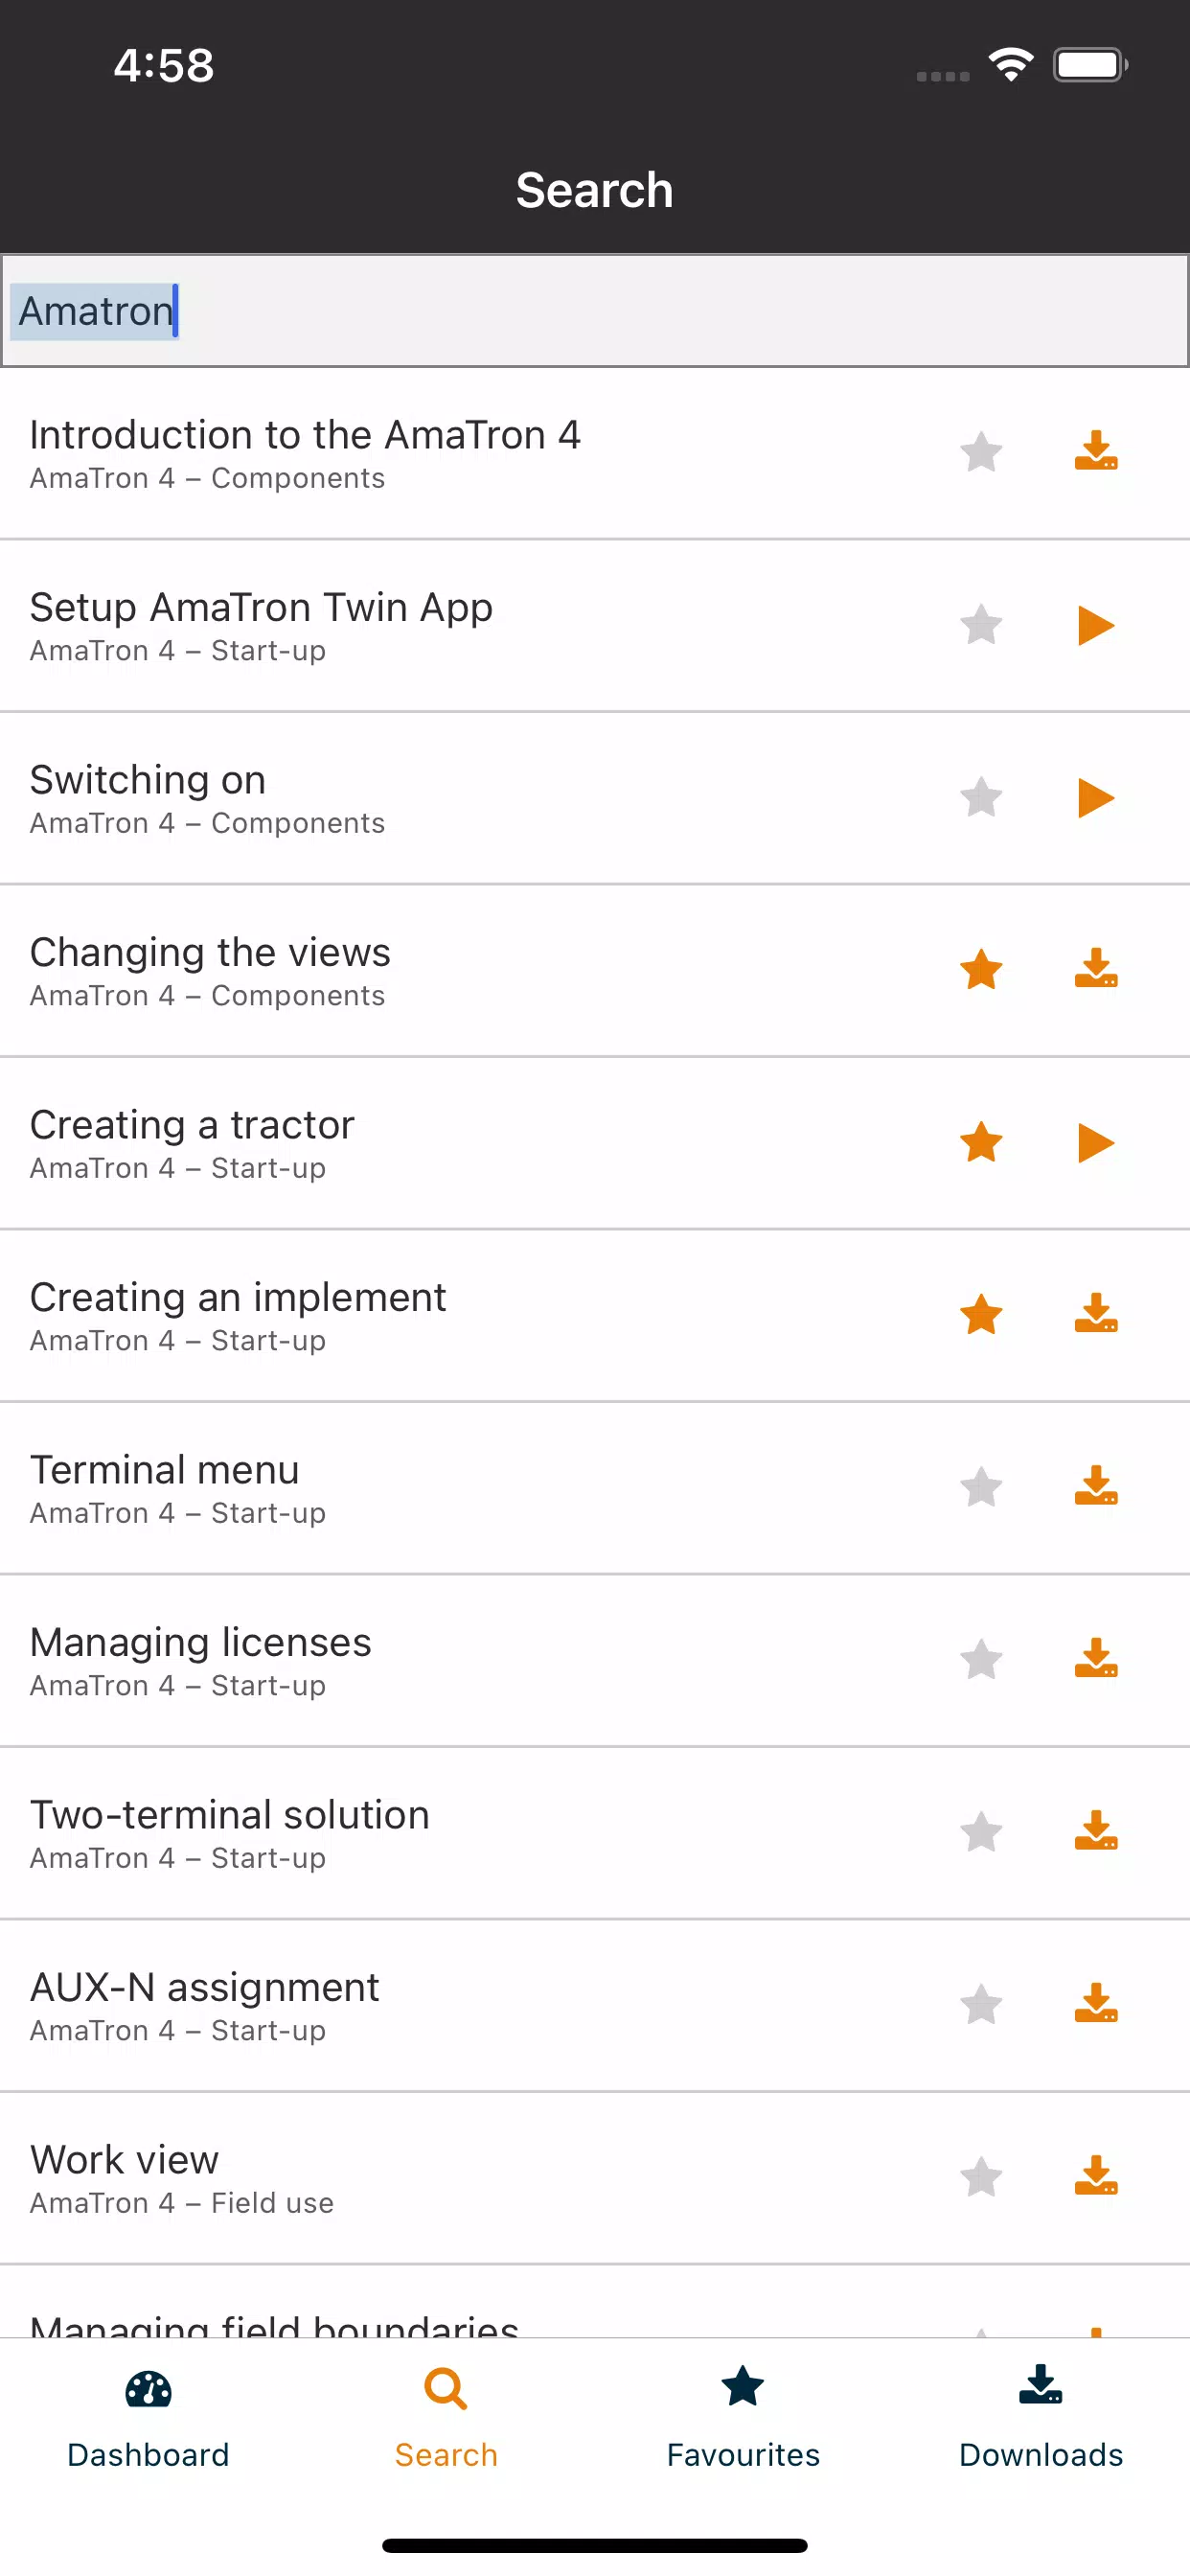
Task: Focus the search field containing Amatron
Action: (595, 311)
